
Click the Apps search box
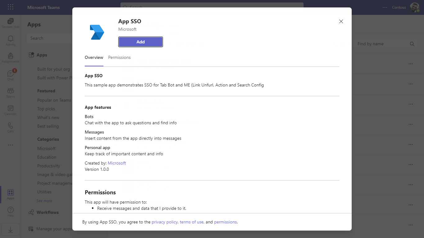[x=50, y=38]
